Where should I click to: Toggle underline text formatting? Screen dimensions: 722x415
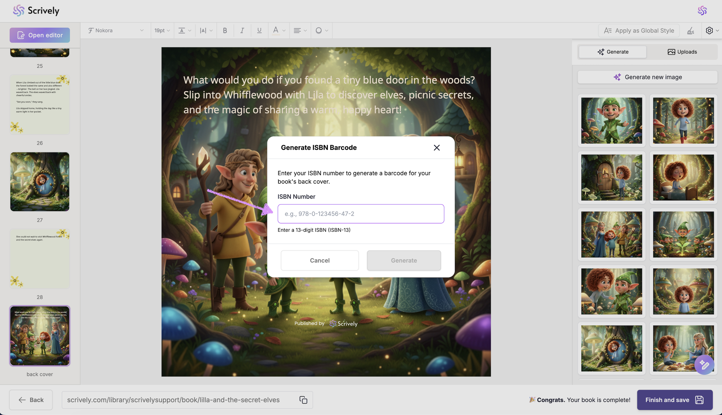259,31
